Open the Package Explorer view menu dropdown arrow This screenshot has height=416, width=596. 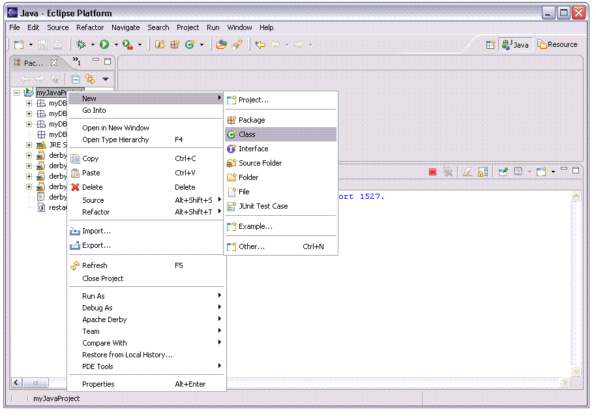pyautogui.click(x=106, y=79)
